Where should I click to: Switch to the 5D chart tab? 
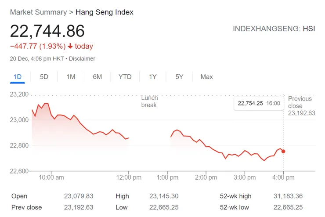click(x=44, y=77)
